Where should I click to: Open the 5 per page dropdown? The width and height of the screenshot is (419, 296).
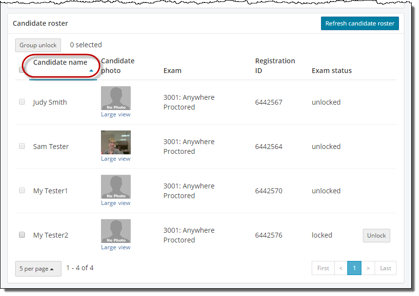38,269
